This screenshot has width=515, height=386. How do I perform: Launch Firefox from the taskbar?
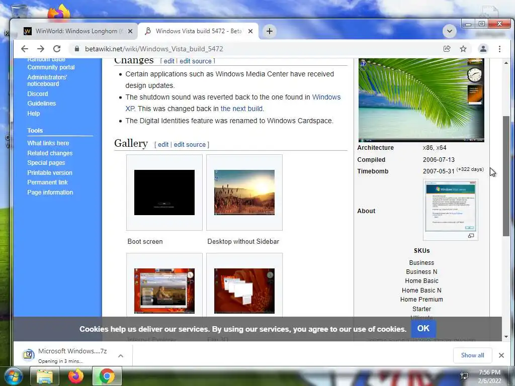[76, 376]
